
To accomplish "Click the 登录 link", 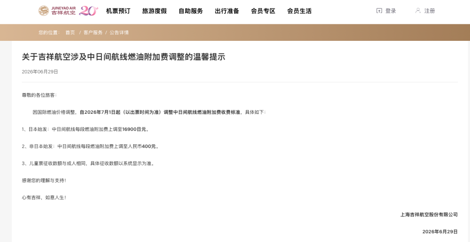I will pos(390,11).
